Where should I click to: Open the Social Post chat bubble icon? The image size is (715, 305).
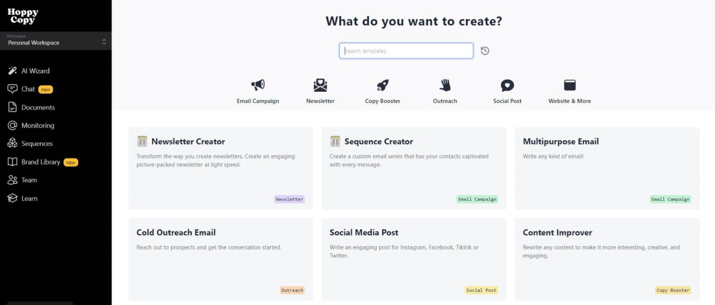pos(507,85)
